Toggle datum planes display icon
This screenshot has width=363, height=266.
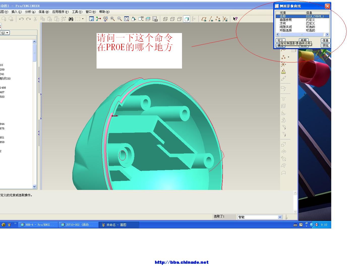coord(204,19)
